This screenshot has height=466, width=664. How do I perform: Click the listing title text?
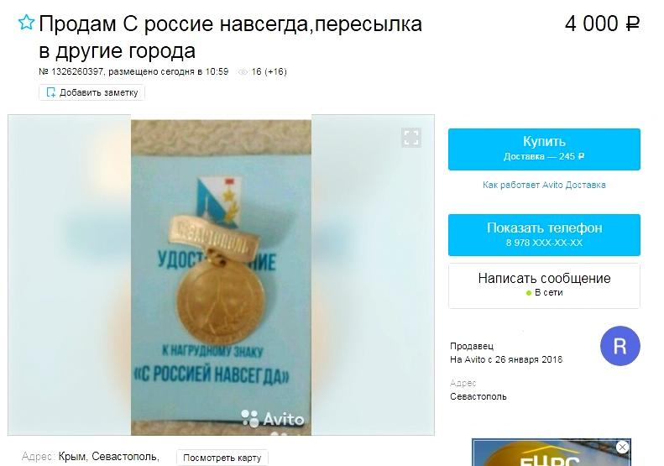pyautogui.click(x=230, y=37)
